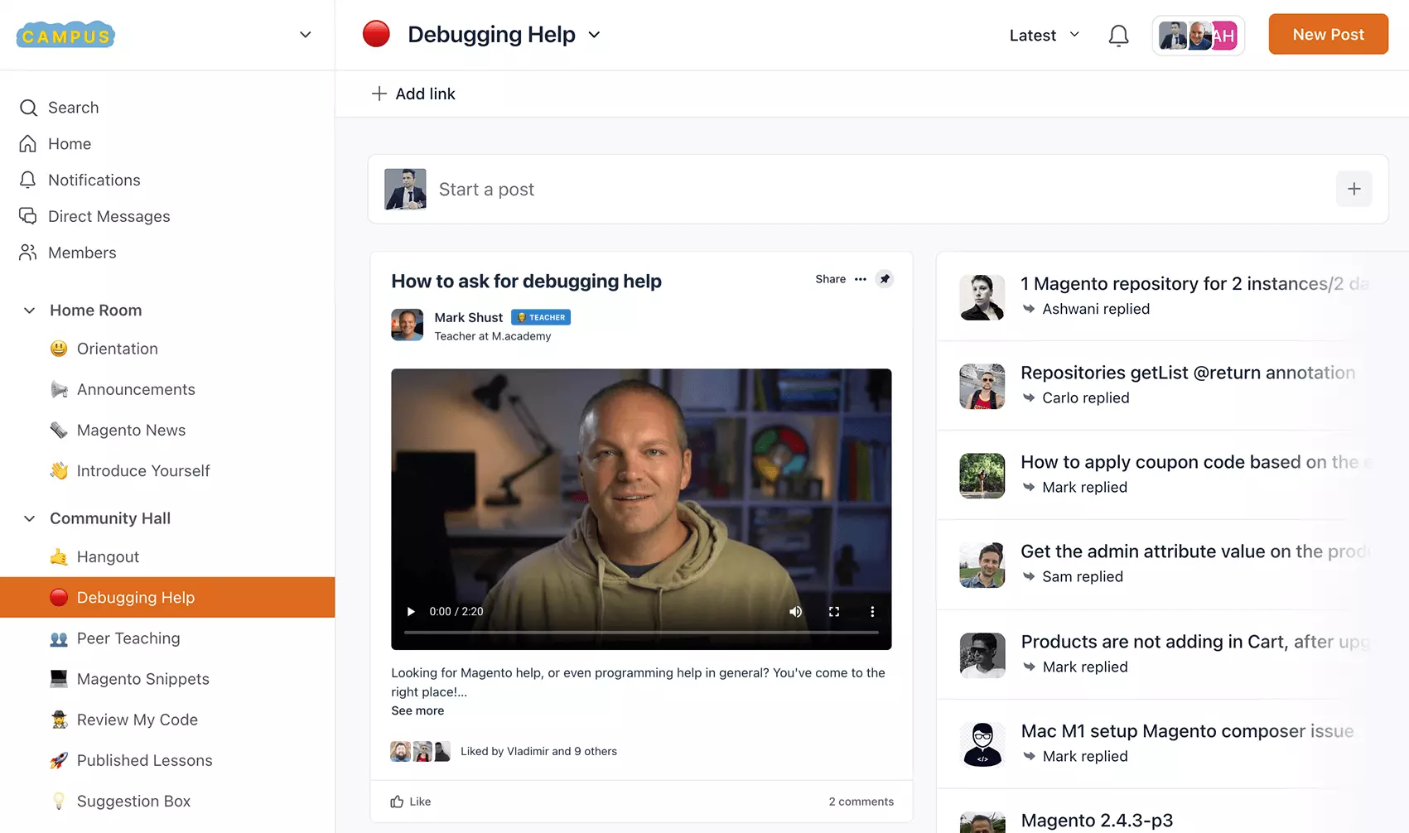Open the 1 Magento repository for 2 instances thread
The image size is (1409, 833).
[1194, 284]
